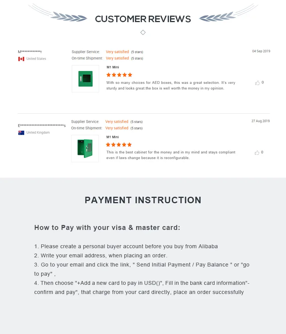Viewport: 286px width, 334px height.
Task: Open the second review's green cabinet photo
Action: (x=85, y=148)
